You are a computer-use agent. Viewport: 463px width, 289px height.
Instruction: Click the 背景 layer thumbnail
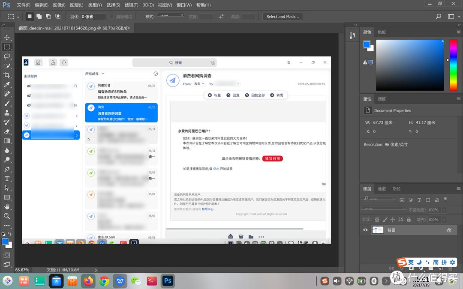click(x=378, y=230)
